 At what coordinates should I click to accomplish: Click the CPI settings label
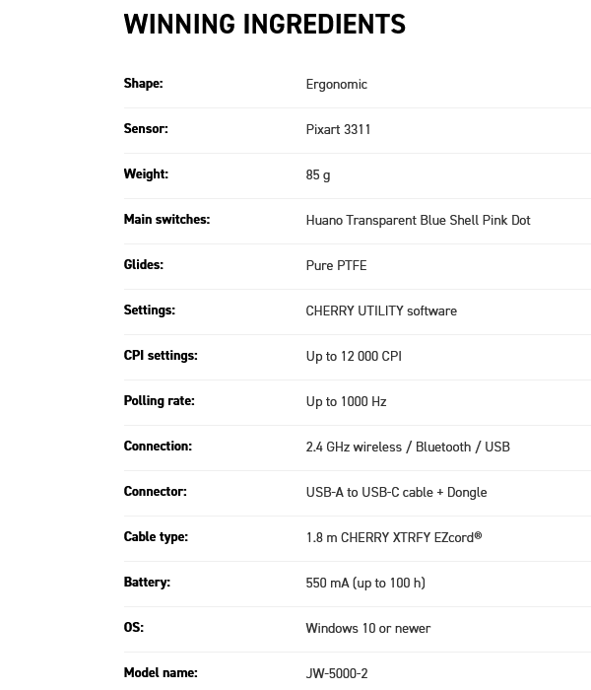tap(161, 356)
